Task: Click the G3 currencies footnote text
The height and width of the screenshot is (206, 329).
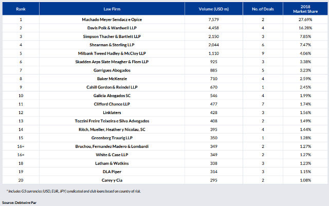Action: click(74, 191)
